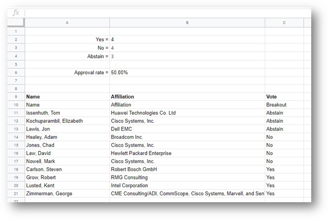The width and height of the screenshot is (329, 220).
Task: Select the 'Dell EMC' affiliation cell
Action: click(x=187, y=129)
